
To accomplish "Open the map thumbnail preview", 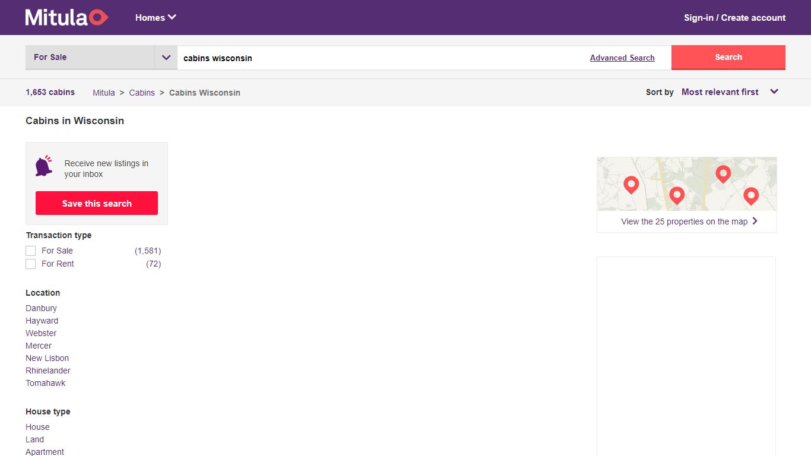I will [687, 184].
